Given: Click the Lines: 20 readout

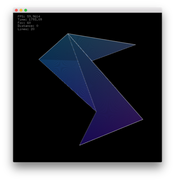Looking at the screenshot, I should pyautogui.click(x=26, y=29).
